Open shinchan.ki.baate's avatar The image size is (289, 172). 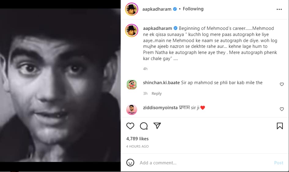pyautogui.click(x=132, y=84)
